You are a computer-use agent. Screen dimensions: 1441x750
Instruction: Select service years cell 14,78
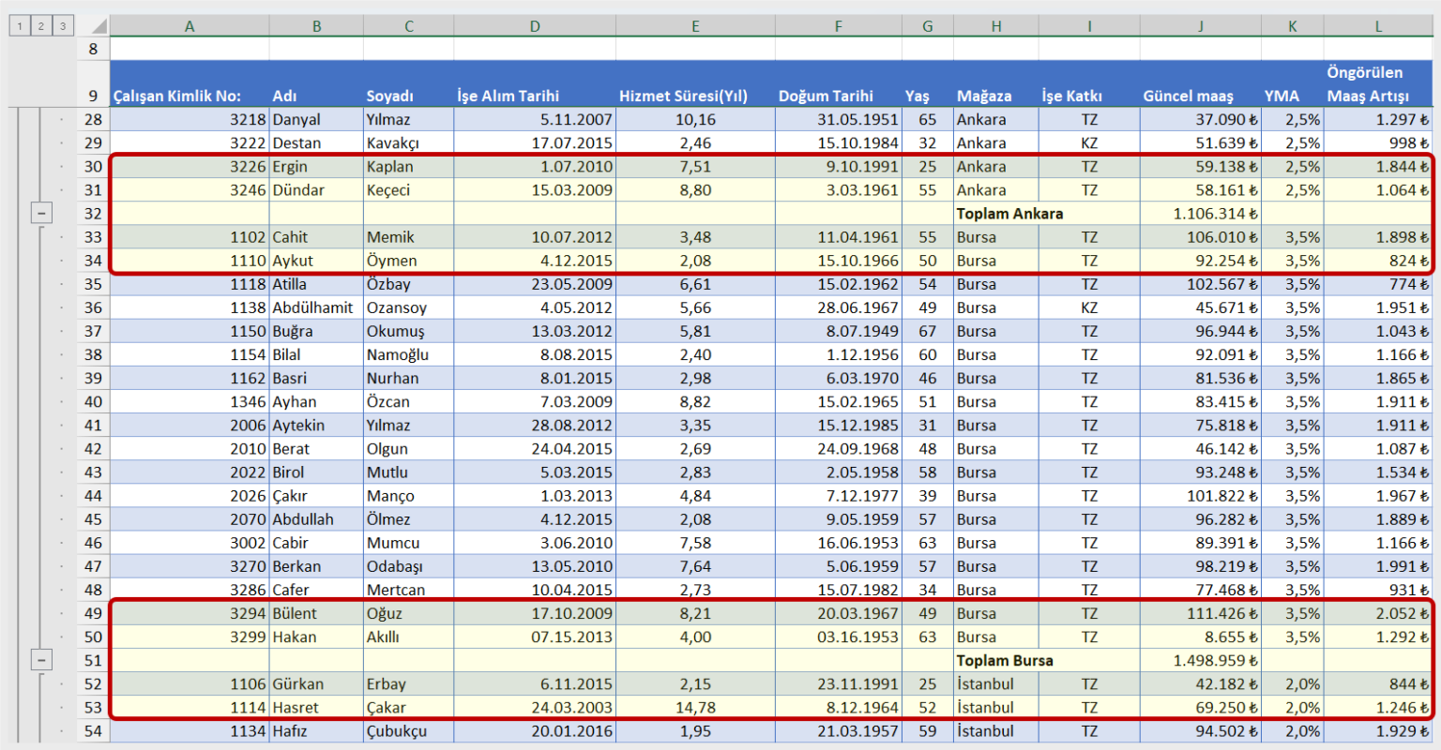click(695, 707)
